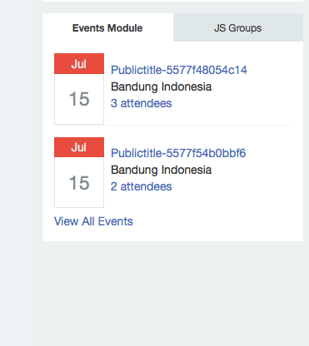Click blank space right of 3 attendees

click(x=232, y=103)
